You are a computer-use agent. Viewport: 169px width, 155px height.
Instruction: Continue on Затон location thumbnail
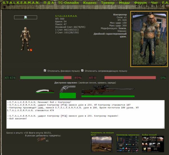pyautogui.click(x=102, y=143)
